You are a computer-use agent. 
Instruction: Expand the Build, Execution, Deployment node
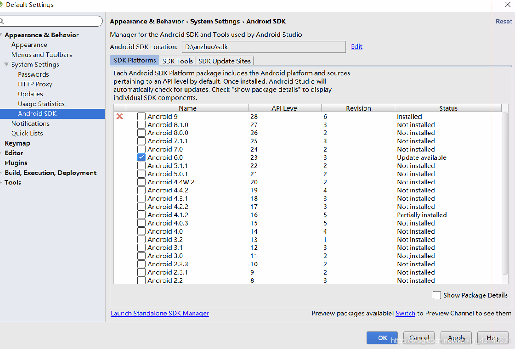pyautogui.click(x=1, y=173)
